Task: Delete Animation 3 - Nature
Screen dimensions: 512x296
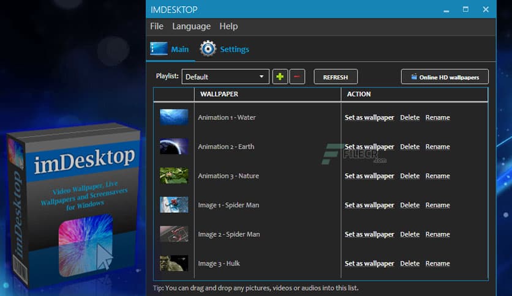Action: 410,176
